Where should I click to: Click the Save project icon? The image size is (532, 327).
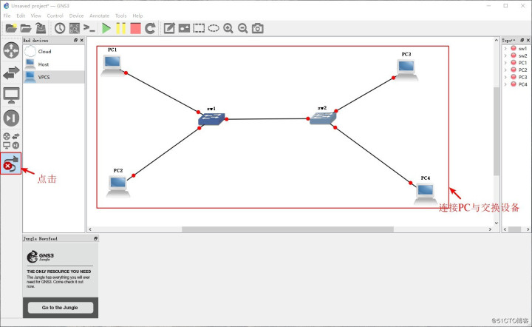pyautogui.click(x=41, y=28)
